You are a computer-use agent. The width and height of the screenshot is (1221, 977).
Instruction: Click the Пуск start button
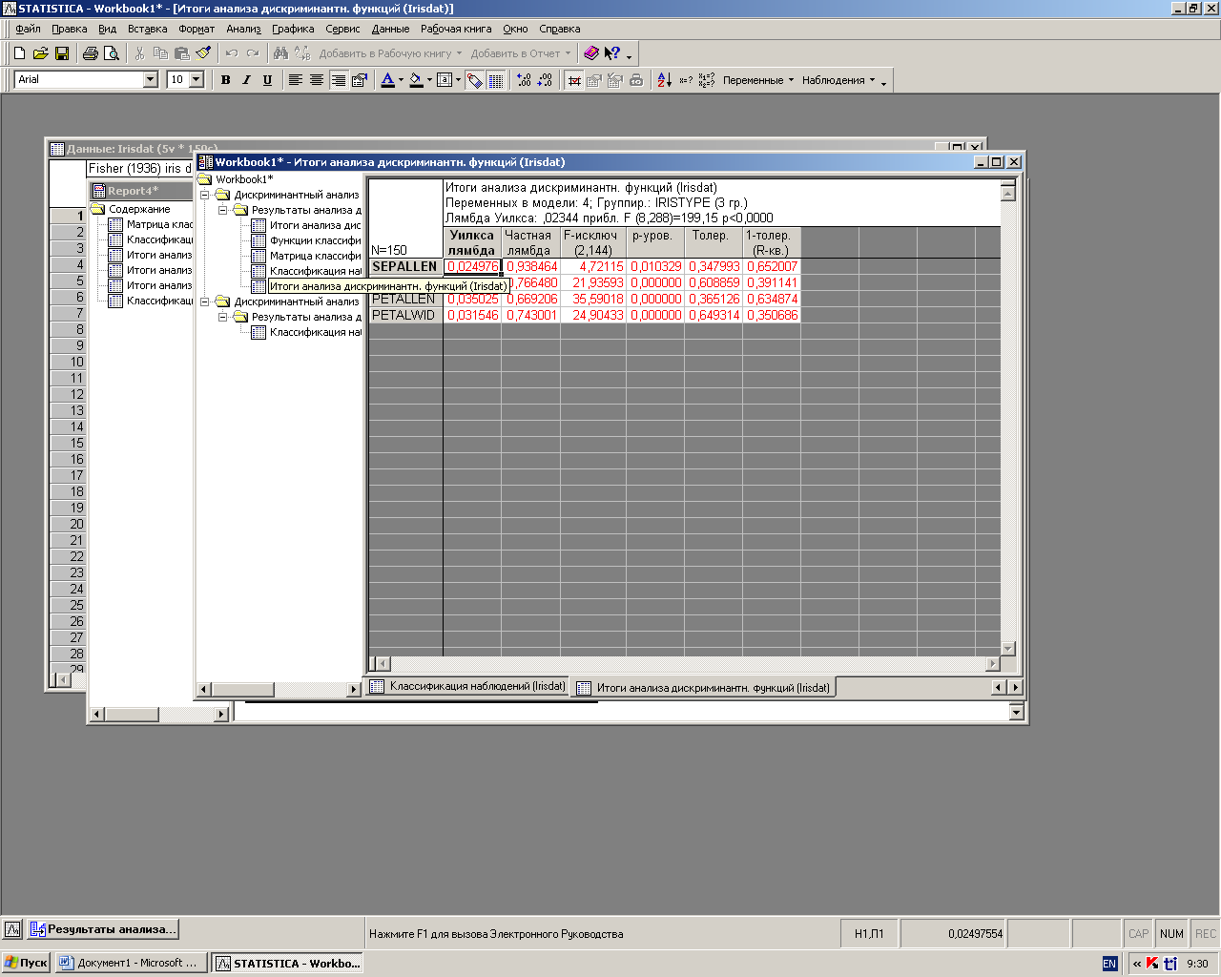26,963
